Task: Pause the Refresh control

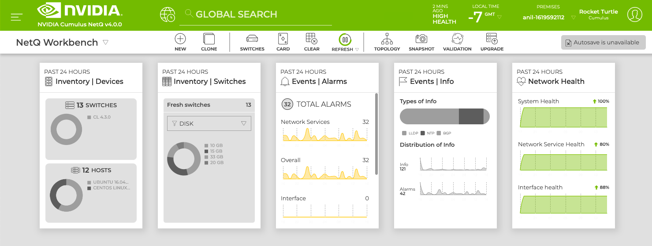Action: [345, 39]
